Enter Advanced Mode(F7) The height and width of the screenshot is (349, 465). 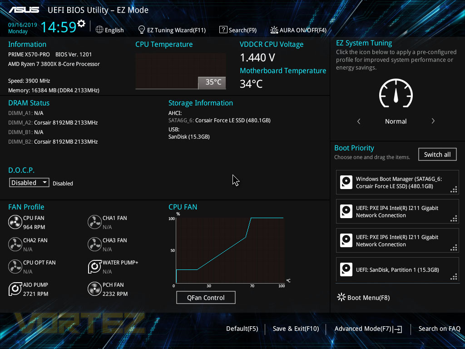363,329
